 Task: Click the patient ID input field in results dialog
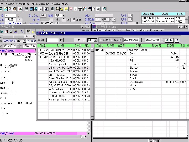52,40
